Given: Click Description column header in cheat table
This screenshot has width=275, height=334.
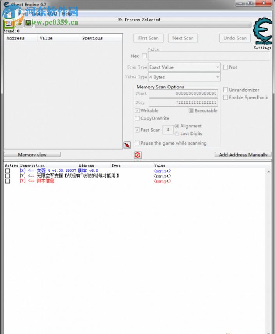Looking at the screenshot, I should (x=32, y=166).
